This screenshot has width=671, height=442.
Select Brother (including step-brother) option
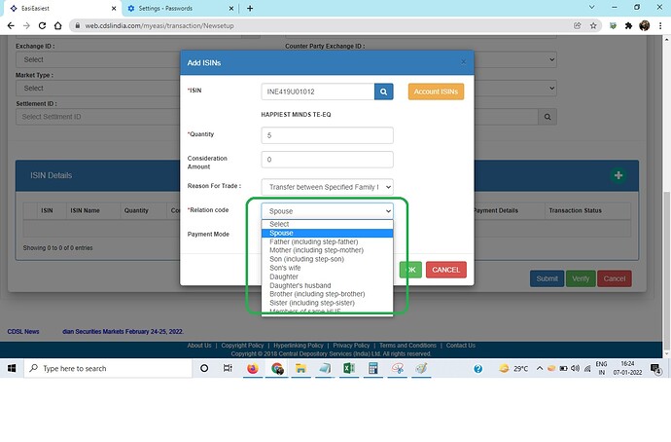click(327, 294)
